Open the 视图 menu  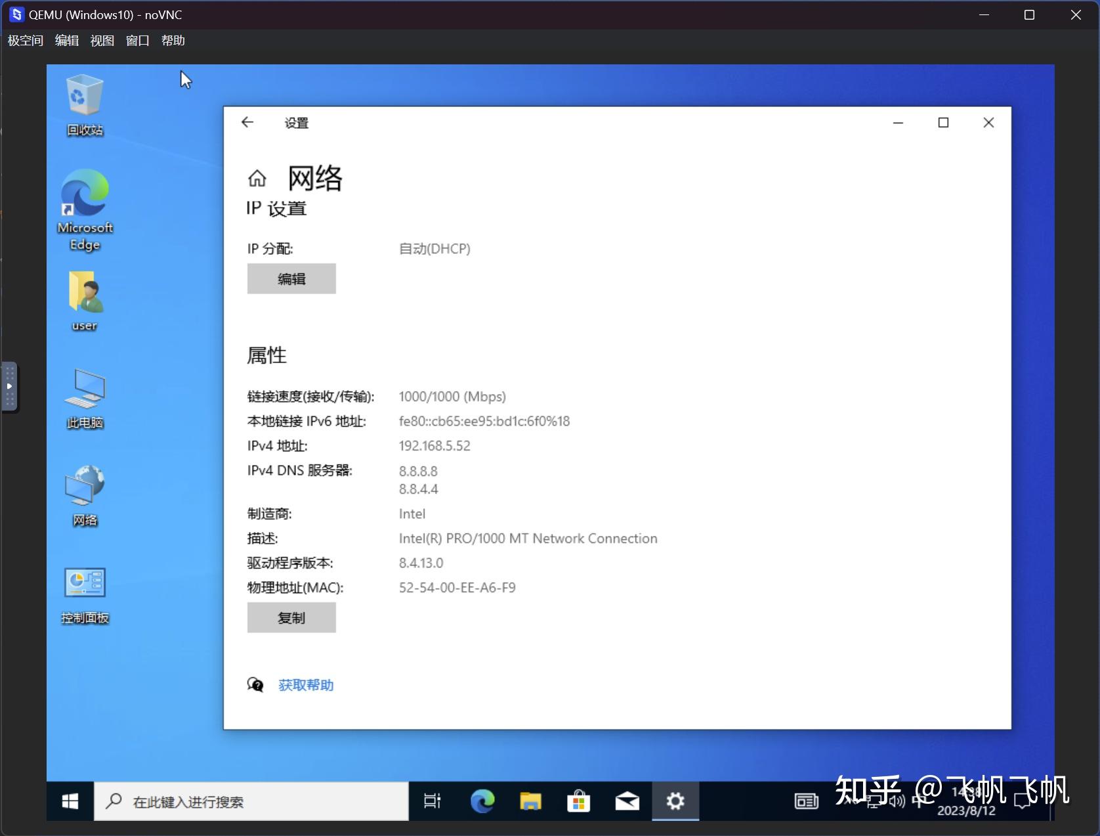102,40
